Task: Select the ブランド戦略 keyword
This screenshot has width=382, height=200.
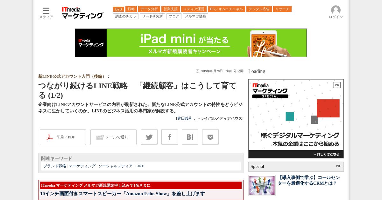Action: tap(55, 166)
